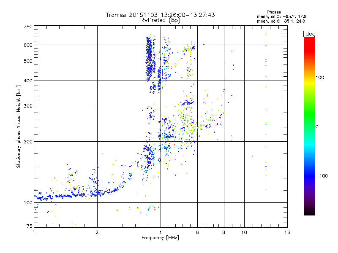
Task: Click the y-axis tick label '200'
Action: pyautogui.click(x=28, y=142)
